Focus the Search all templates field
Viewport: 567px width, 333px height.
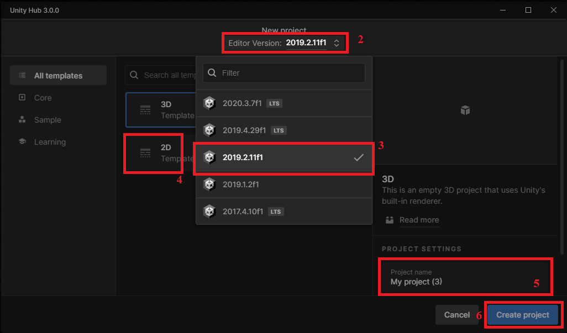pos(161,75)
